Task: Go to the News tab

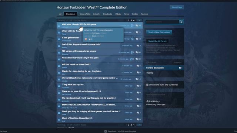Action: 126,14
